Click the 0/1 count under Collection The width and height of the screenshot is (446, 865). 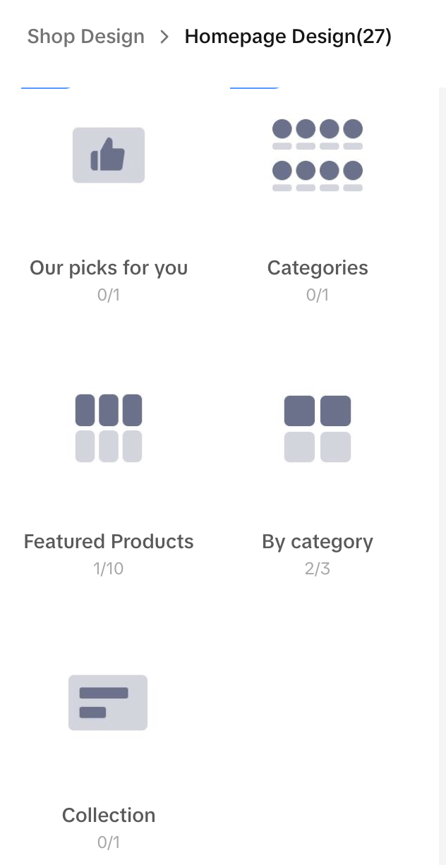pos(109,842)
